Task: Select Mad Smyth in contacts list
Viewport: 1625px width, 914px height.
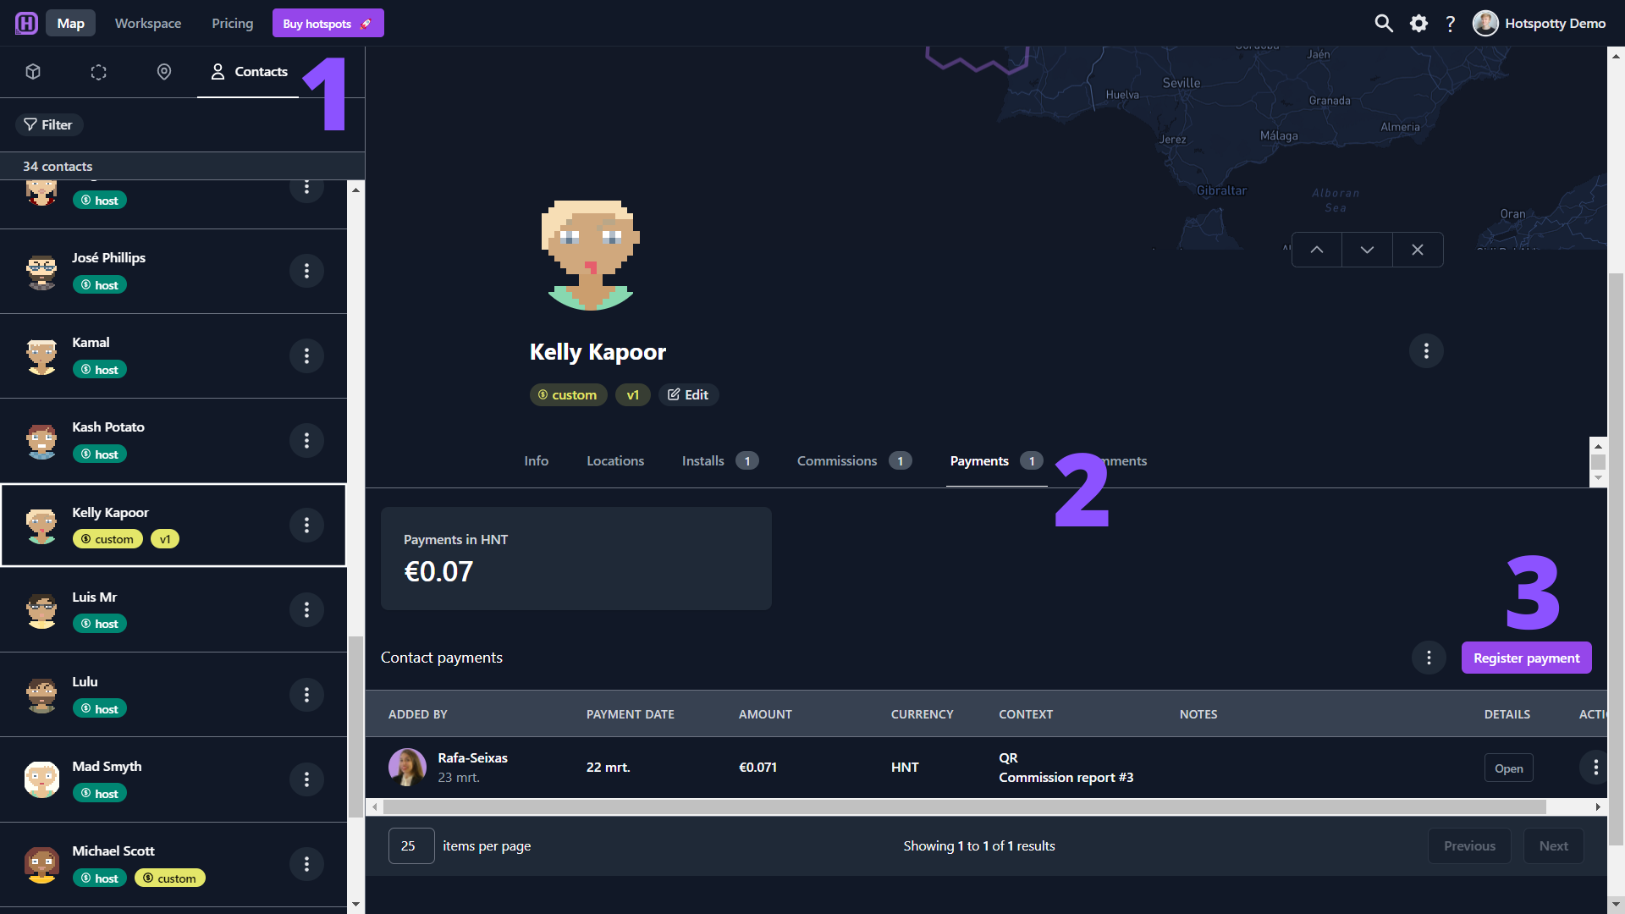Action: (174, 779)
